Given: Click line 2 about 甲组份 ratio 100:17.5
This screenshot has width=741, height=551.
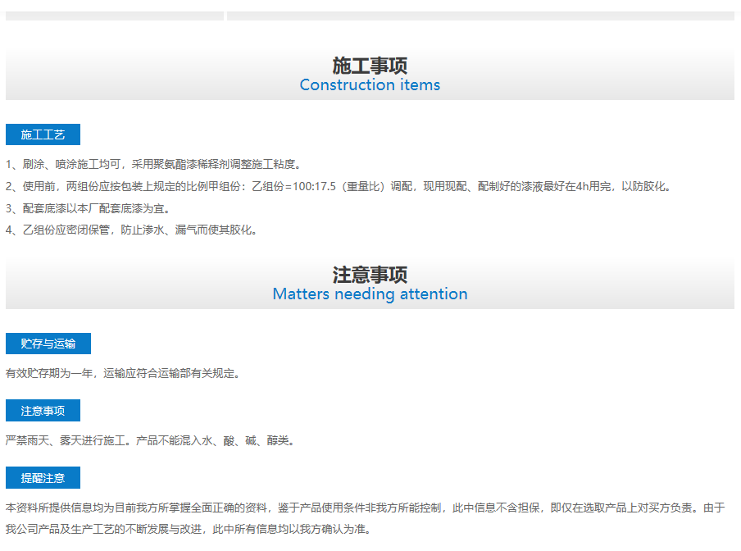Looking at the screenshot, I should coord(339,186).
